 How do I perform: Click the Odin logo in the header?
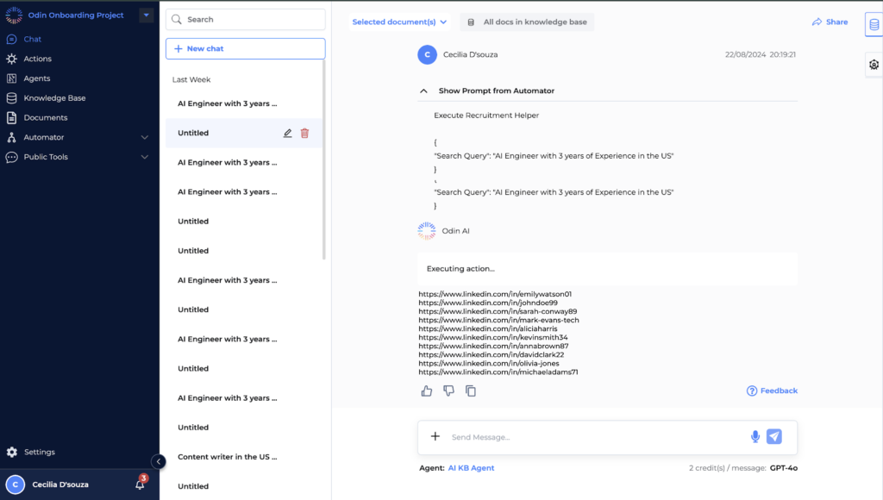click(x=14, y=16)
